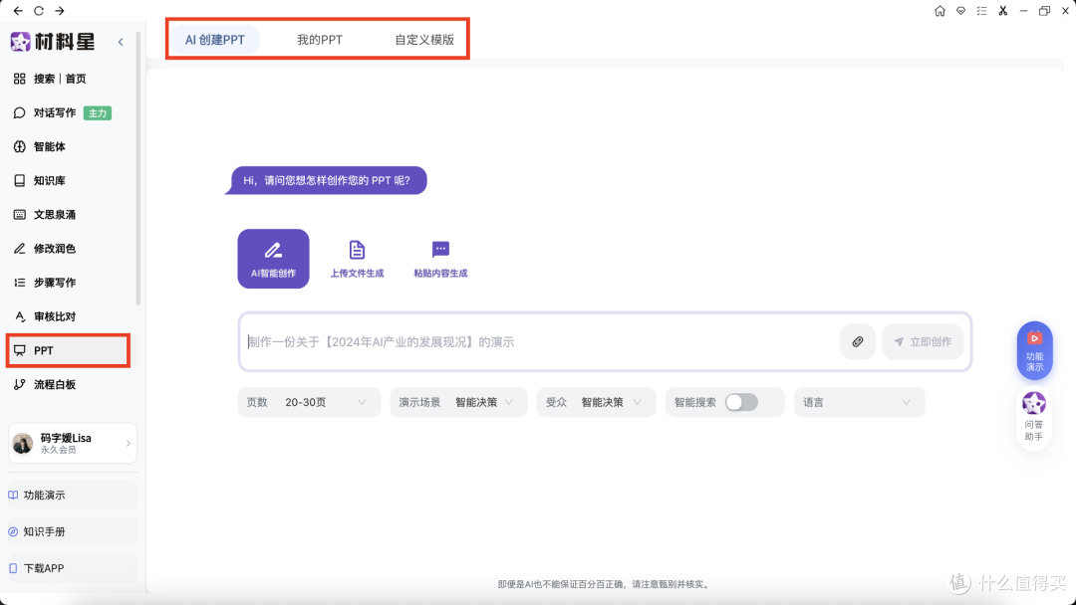
Task: Open the 语言 dropdown
Action: 859,402
